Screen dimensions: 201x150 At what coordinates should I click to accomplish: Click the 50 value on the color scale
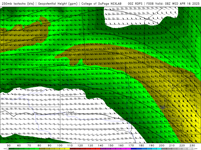[9, 145]
